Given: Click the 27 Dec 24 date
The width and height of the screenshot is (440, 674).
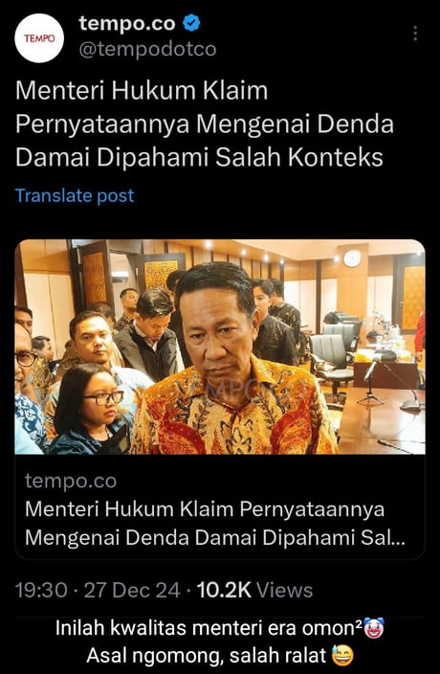Looking at the screenshot, I should pyautogui.click(x=132, y=590).
